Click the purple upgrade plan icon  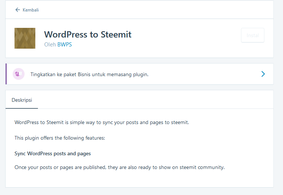coord(19,74)
